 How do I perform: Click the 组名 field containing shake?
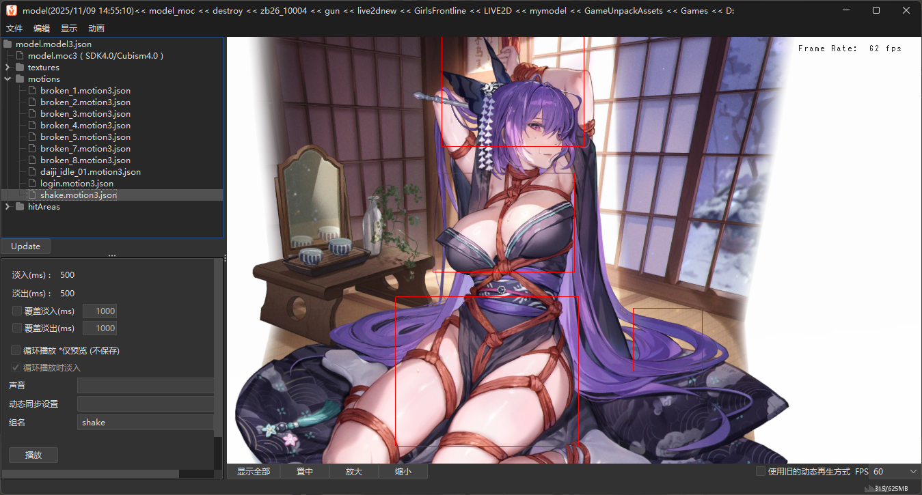[146, 422]
